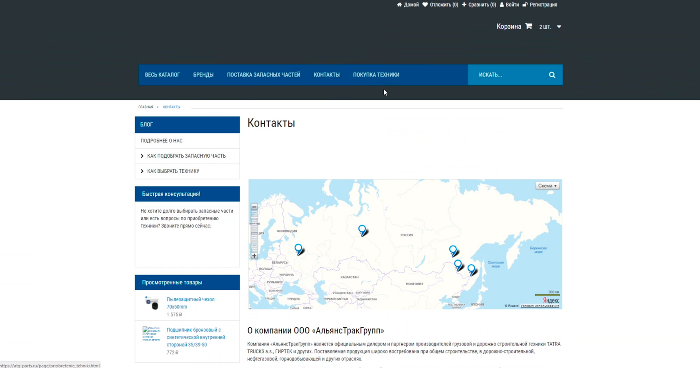Open the Сравнить (0) comparison list
Viewport: 700px width, 368px height.
(x=479, y=5)
